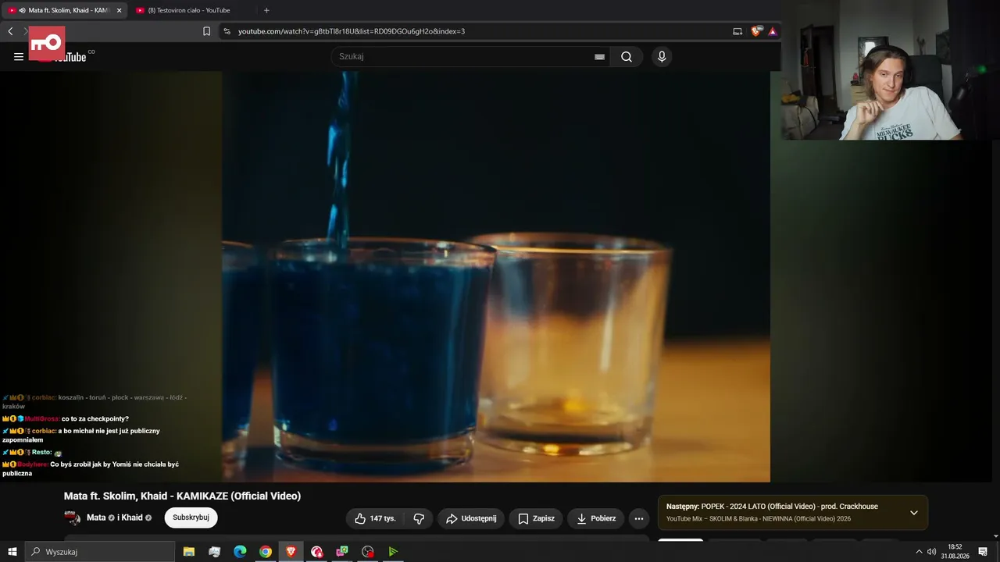Click the Subskrybuj button
1000x562 pixels.
coord(191,518)
